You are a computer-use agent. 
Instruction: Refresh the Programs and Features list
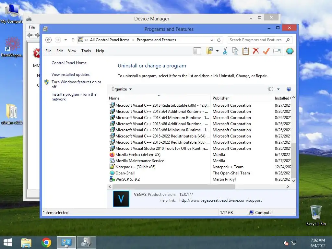[x=219, y=40]
